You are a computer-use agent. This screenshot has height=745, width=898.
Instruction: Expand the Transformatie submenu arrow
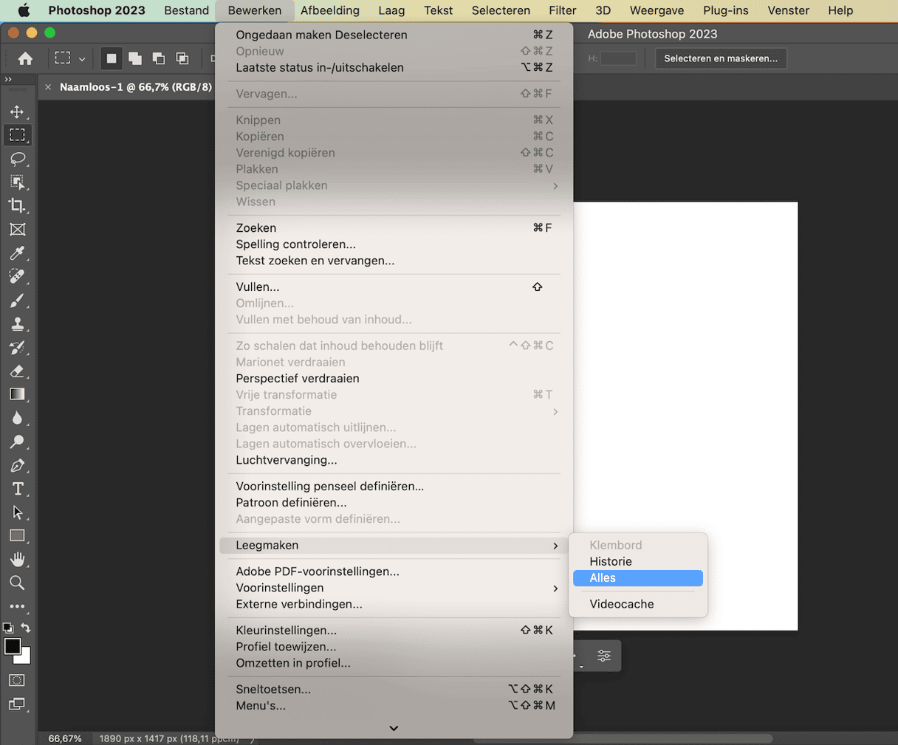point(555,411)
